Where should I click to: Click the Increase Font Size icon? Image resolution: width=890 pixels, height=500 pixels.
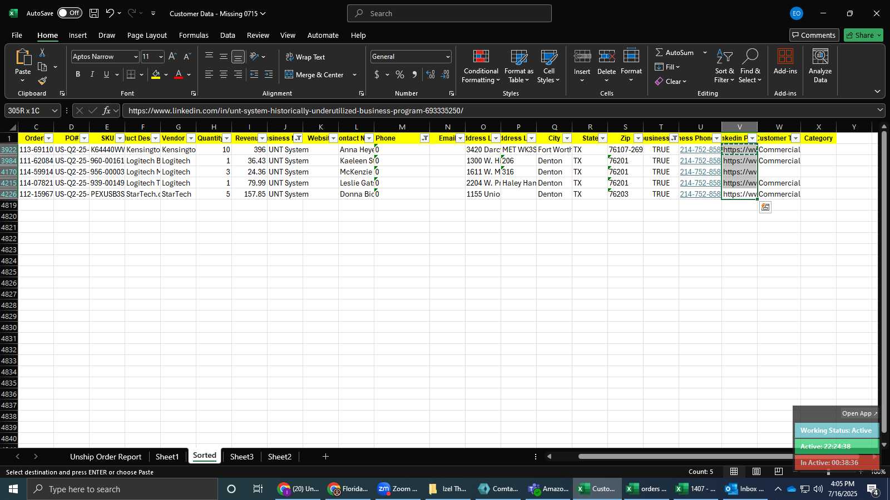pyautogui.click(x=172, y=56)
